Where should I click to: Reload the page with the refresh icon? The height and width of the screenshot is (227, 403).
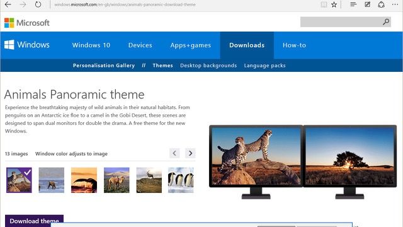pos(38,4)
